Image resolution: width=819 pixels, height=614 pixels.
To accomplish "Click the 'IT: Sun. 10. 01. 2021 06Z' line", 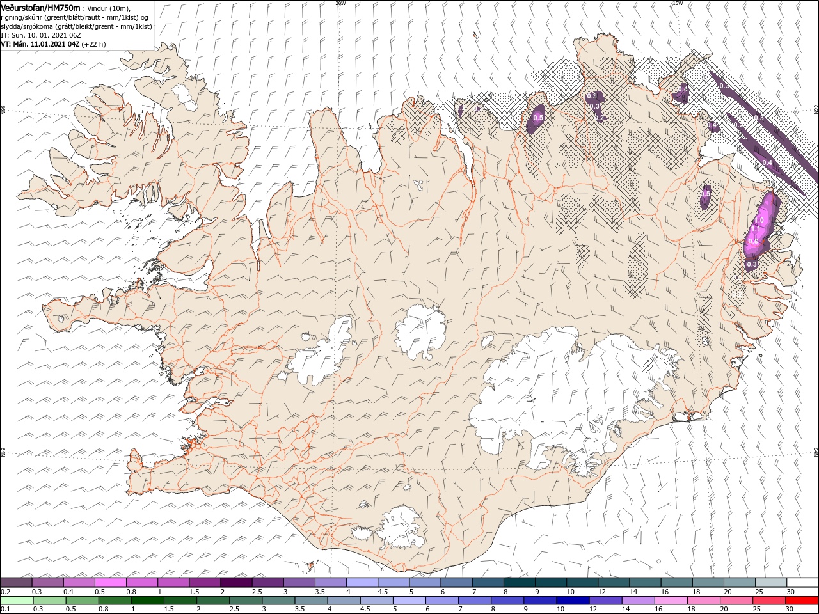I will [41, 35].
